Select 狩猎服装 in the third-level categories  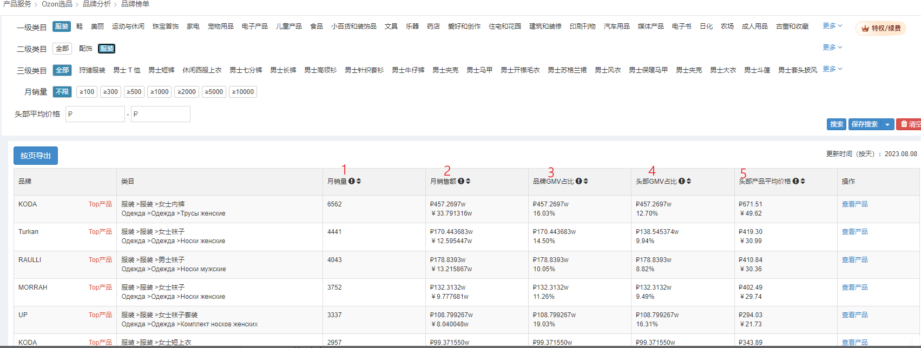click(92, 70)
